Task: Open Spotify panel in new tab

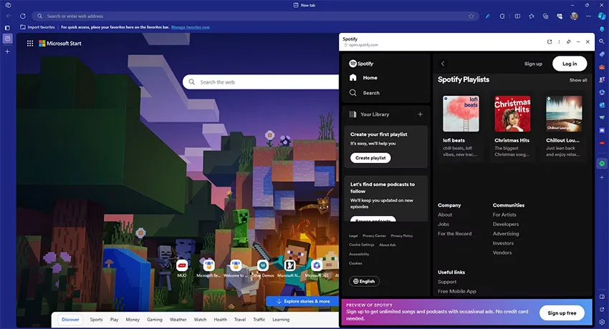Action: point(550,41)
